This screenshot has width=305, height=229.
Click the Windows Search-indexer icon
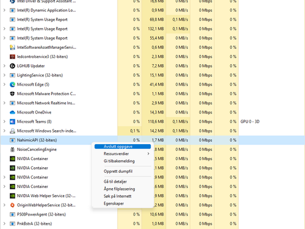(x=12, y=131)
